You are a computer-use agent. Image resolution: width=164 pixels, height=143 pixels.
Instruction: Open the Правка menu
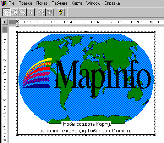click(25, 3)
